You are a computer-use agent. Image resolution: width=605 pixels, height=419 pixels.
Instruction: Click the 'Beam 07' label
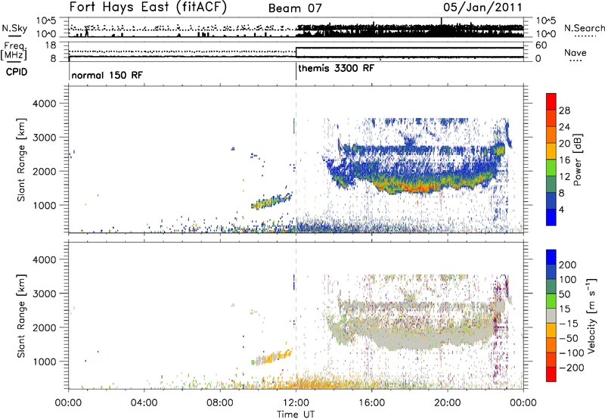(295, 8)
